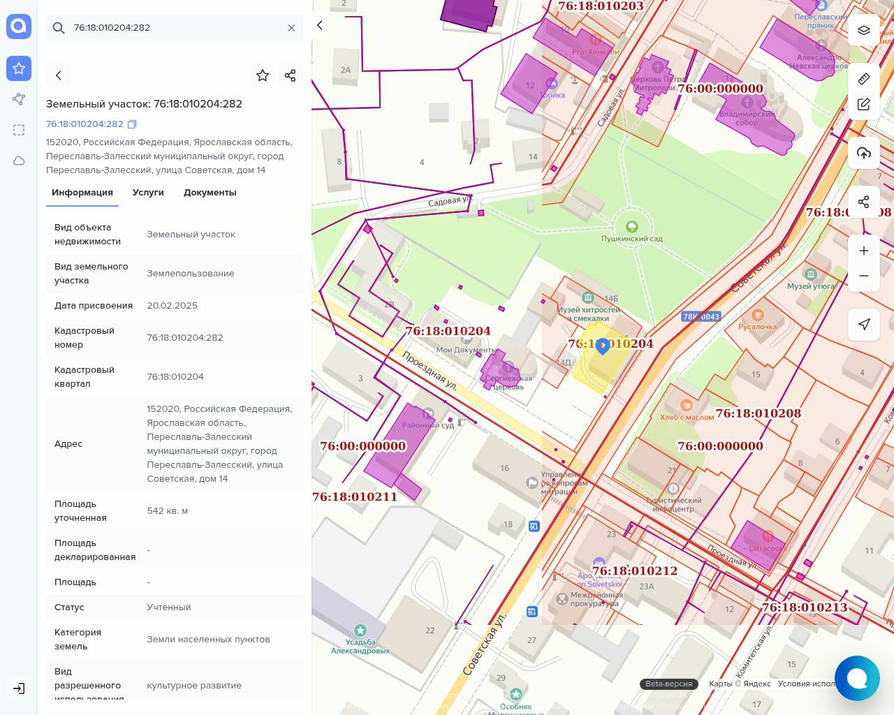
Task: Open cadastral number link 76:18:010204:282
Action: point(85,124)
